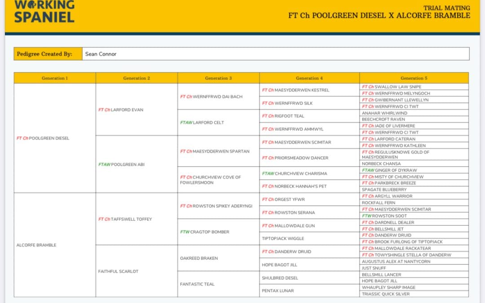Open FT Ch Churchview Cove of Fowlersmoon
The height and width of the screenshot is (303, 485).
(210, 180)
